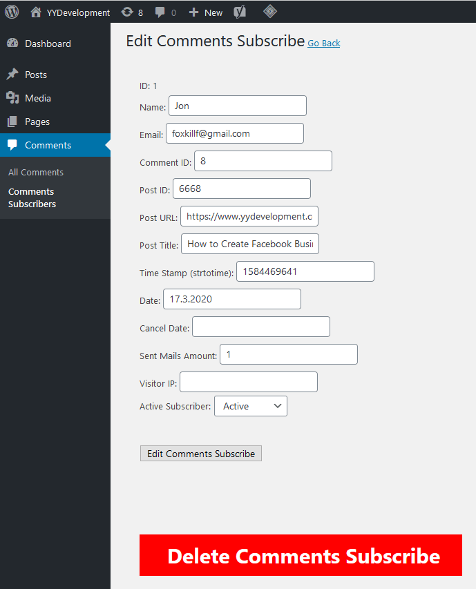Screen dimensions: 476x589
Task: Click the Name field containing Jon
Action: coord(238,106)
